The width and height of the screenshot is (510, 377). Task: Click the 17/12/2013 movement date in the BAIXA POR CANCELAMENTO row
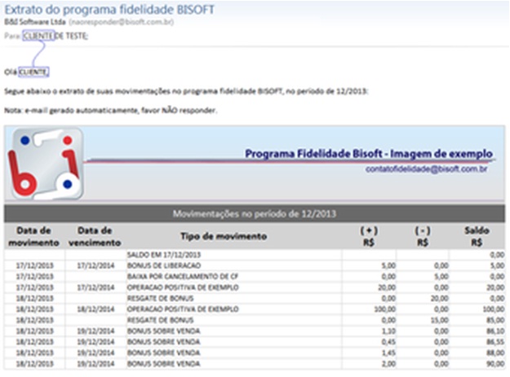click(35, 276)
